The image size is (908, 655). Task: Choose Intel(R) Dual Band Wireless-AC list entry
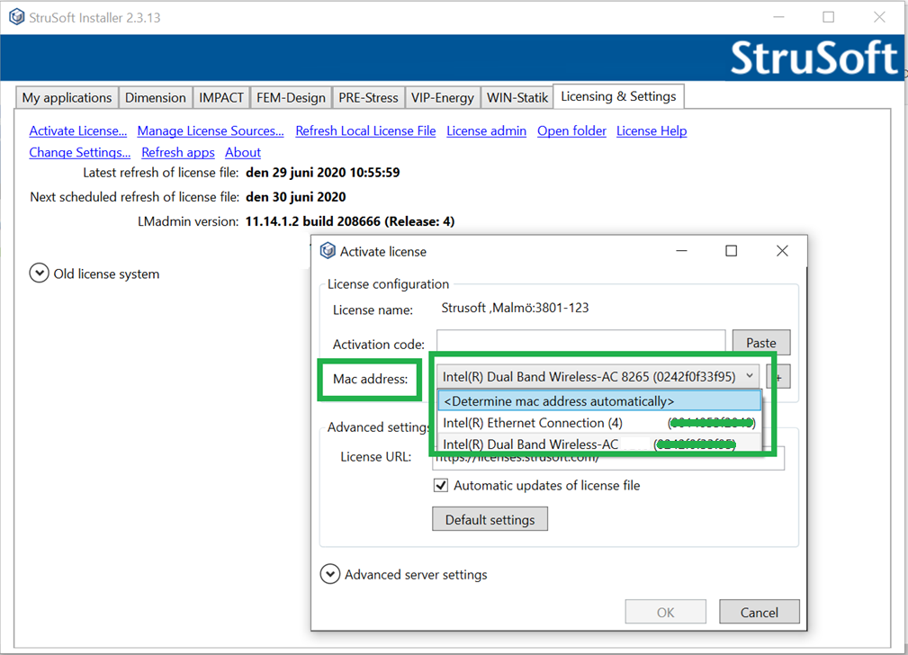coord(599,444)
